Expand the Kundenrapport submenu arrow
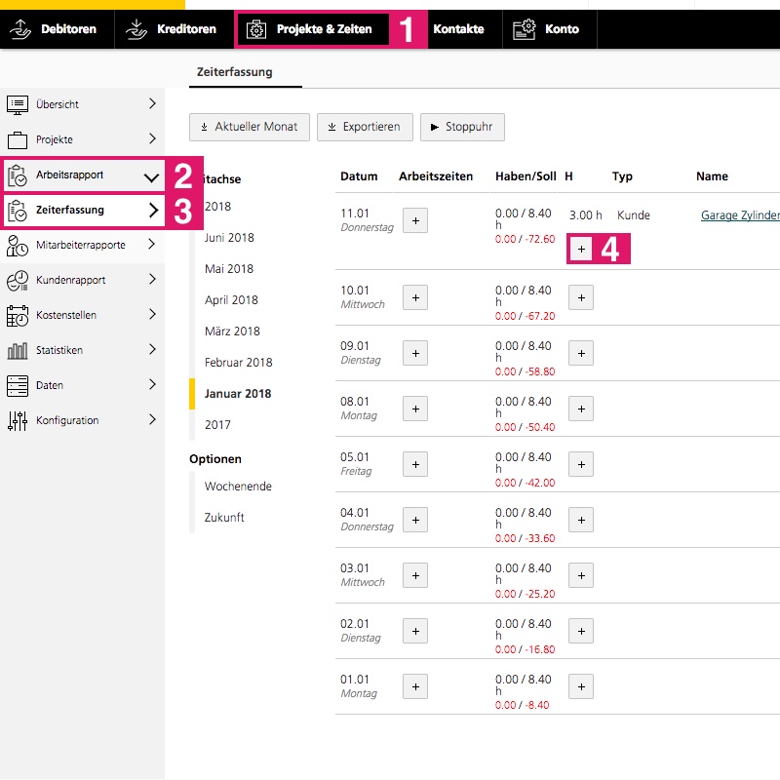 pos(152,280)
